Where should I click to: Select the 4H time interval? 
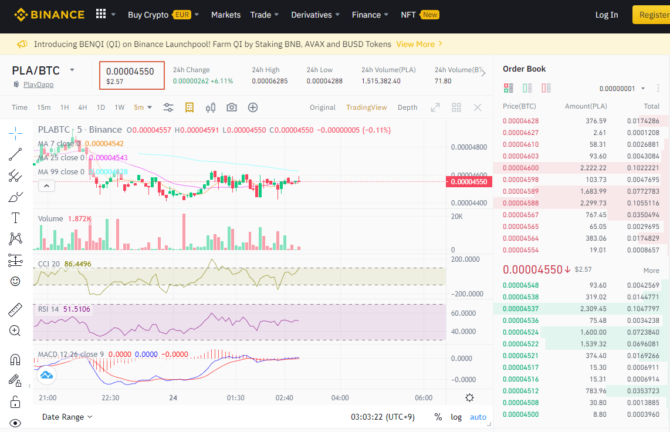coord(83,107)
